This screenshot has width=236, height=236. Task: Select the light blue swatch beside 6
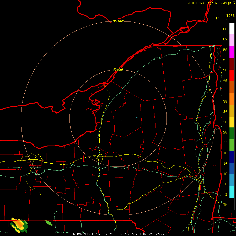pos(232,180)
